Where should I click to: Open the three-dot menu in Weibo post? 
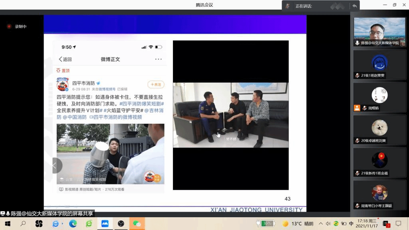pos(159,59)
